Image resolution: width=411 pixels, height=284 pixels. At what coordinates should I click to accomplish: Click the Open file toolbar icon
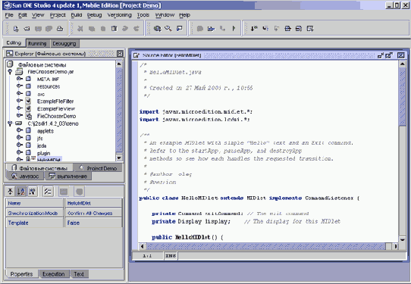click(x=27, y=29)
